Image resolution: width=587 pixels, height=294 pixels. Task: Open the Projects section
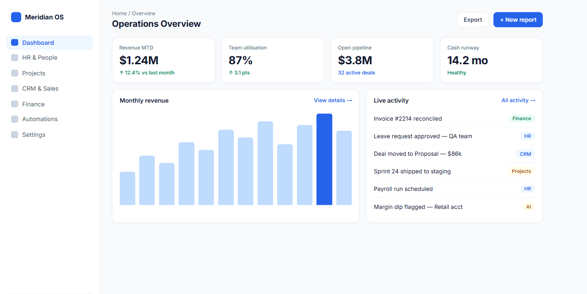click(x=50, y=73)
